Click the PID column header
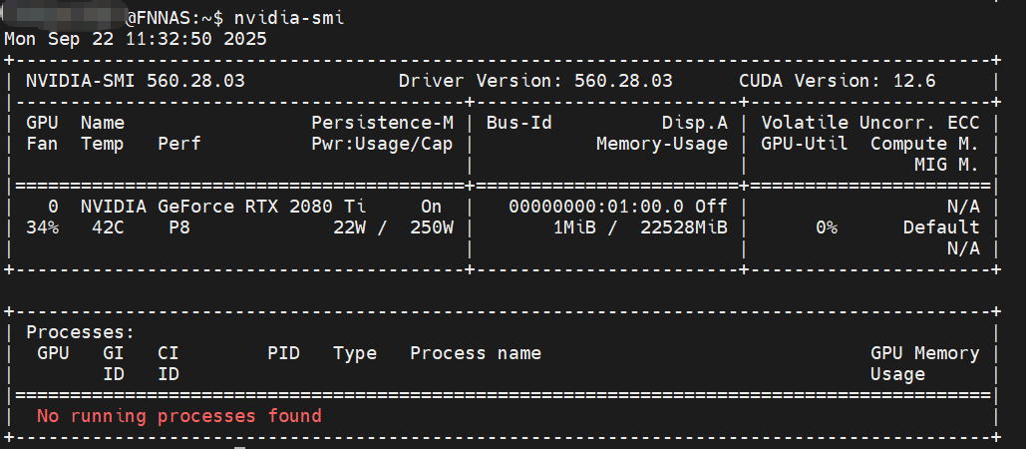 click(283, 353)
